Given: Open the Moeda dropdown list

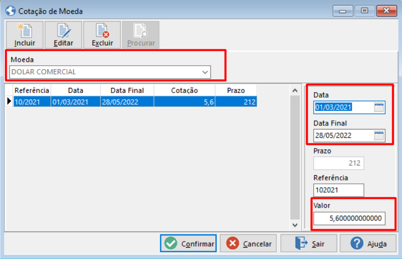Looking at the screenshot, I should pos(205,72).
